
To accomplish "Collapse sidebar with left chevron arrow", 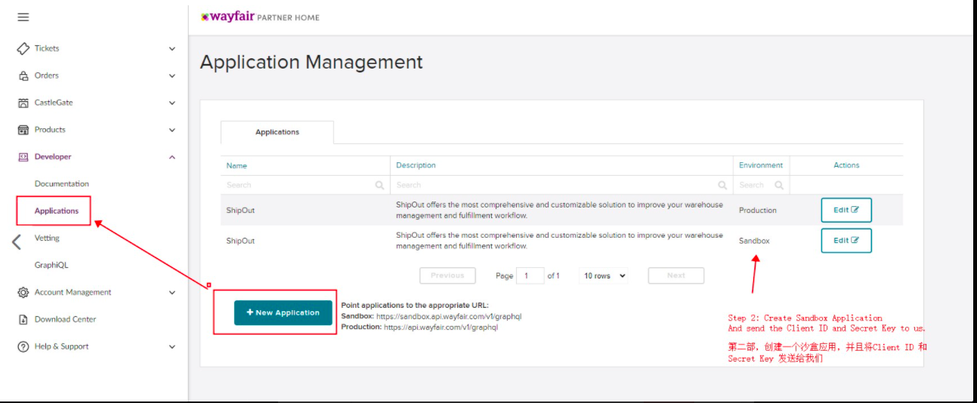I will pyautogui.click(x=17, y=241).
